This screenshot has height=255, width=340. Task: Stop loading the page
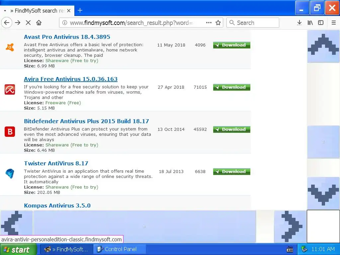point(28,23)
